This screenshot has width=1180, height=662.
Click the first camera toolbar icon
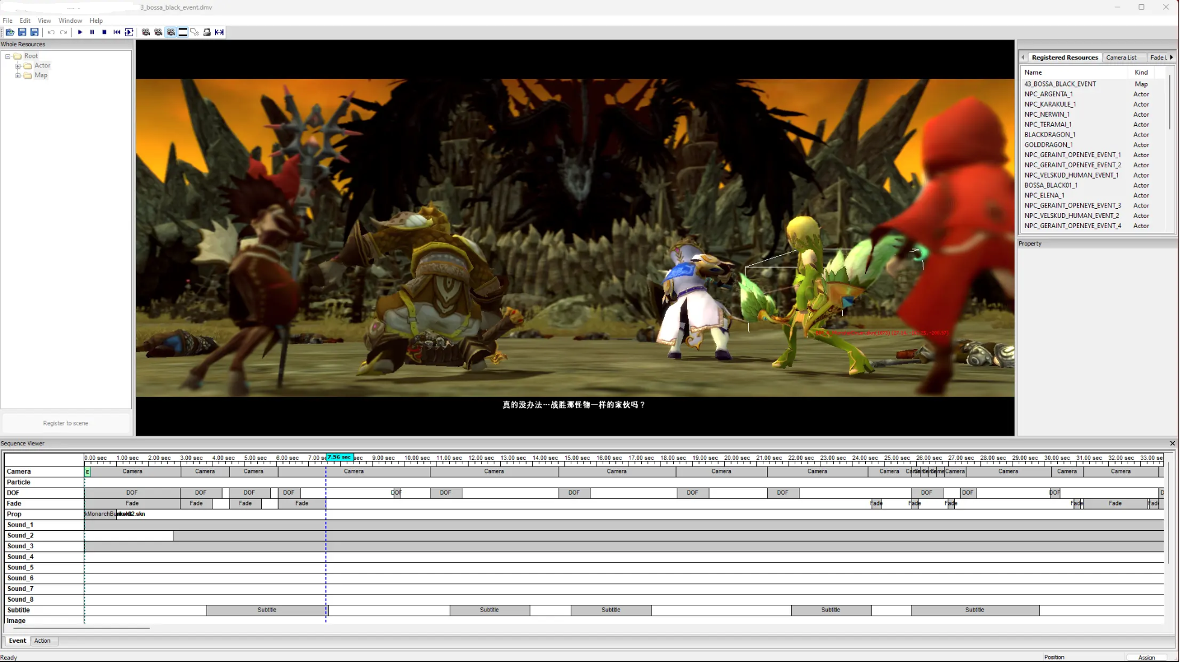(x=146, y=32)
